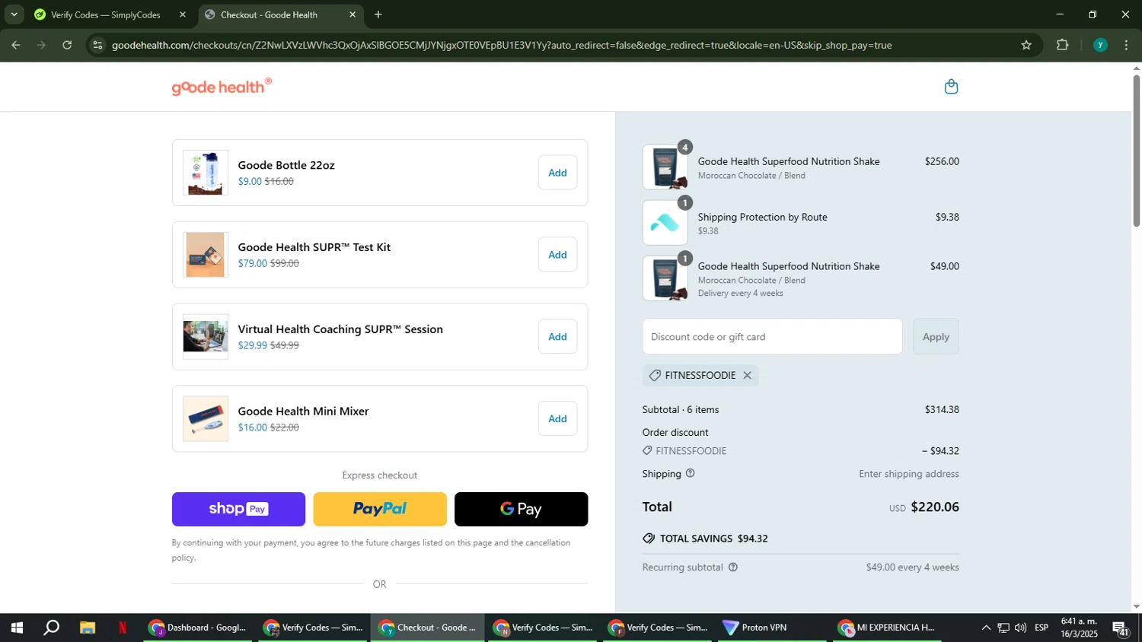1142x642 pixels.
Task: Open browser Extensions puzzle icon
Action: pos(1063,46)
